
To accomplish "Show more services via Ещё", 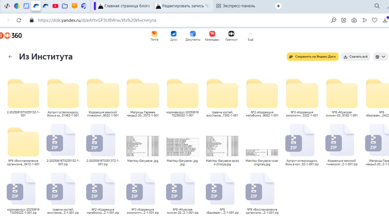I will pyautogui.click(x=251, y=36).
